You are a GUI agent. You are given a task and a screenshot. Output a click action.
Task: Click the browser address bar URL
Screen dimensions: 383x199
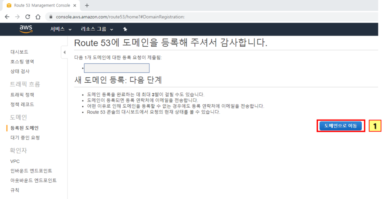click(x=120, y=17)
